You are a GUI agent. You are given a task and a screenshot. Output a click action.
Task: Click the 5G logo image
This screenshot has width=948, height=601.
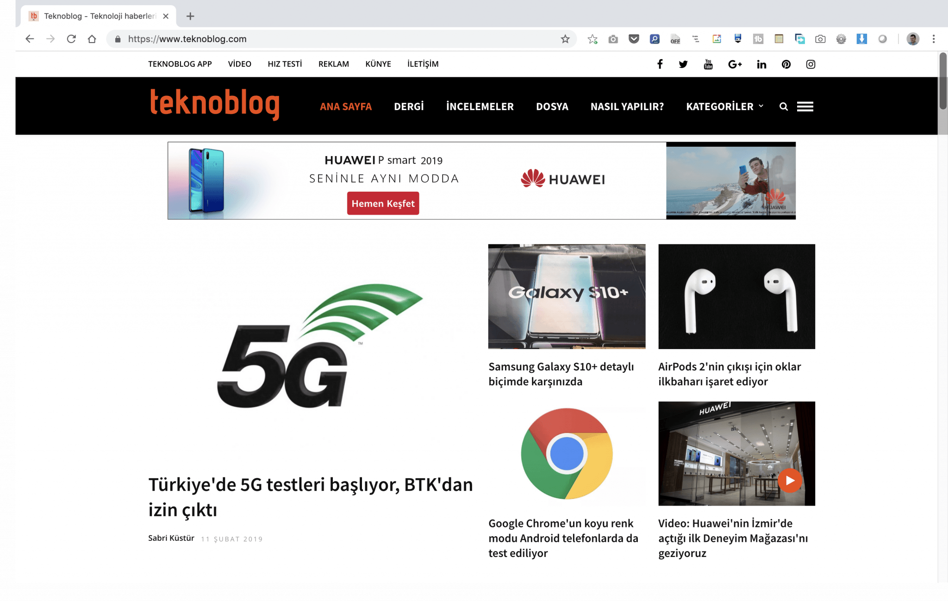[x=319, y=346]
